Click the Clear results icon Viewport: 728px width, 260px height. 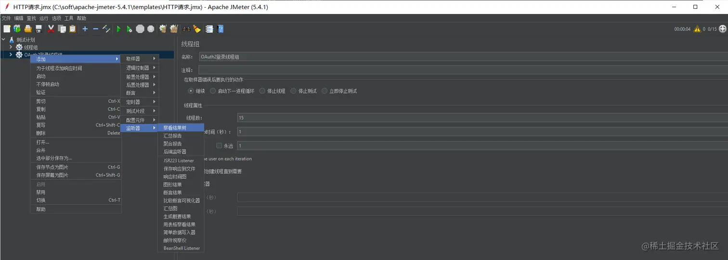163,29
